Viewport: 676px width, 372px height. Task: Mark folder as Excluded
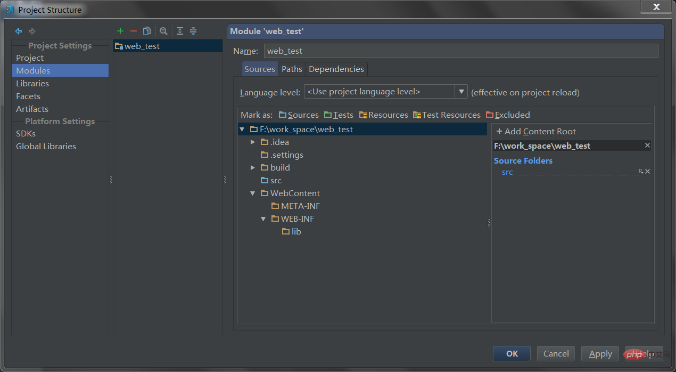pos(508,115)
